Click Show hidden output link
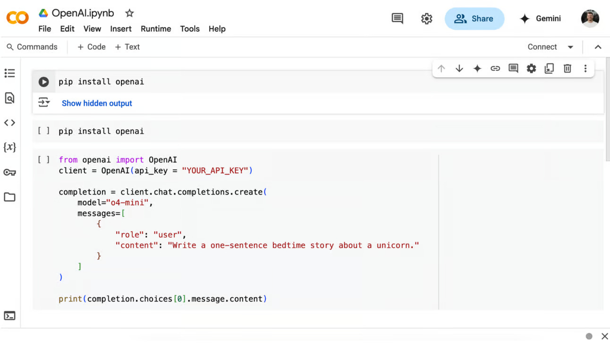 (97, 103)
